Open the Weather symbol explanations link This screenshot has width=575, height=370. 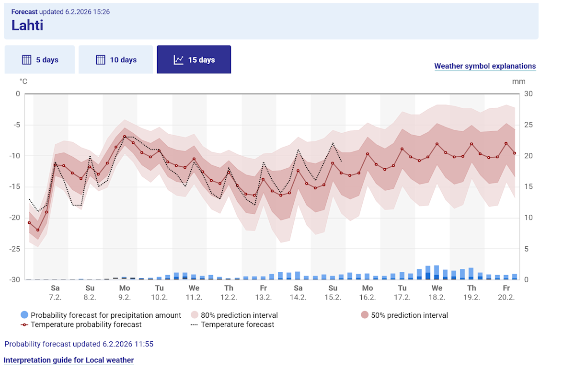pos(485,66)
